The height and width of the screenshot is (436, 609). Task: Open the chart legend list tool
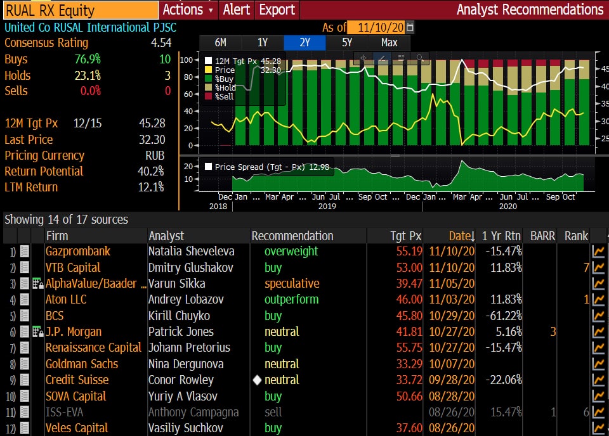coord(401,58)
